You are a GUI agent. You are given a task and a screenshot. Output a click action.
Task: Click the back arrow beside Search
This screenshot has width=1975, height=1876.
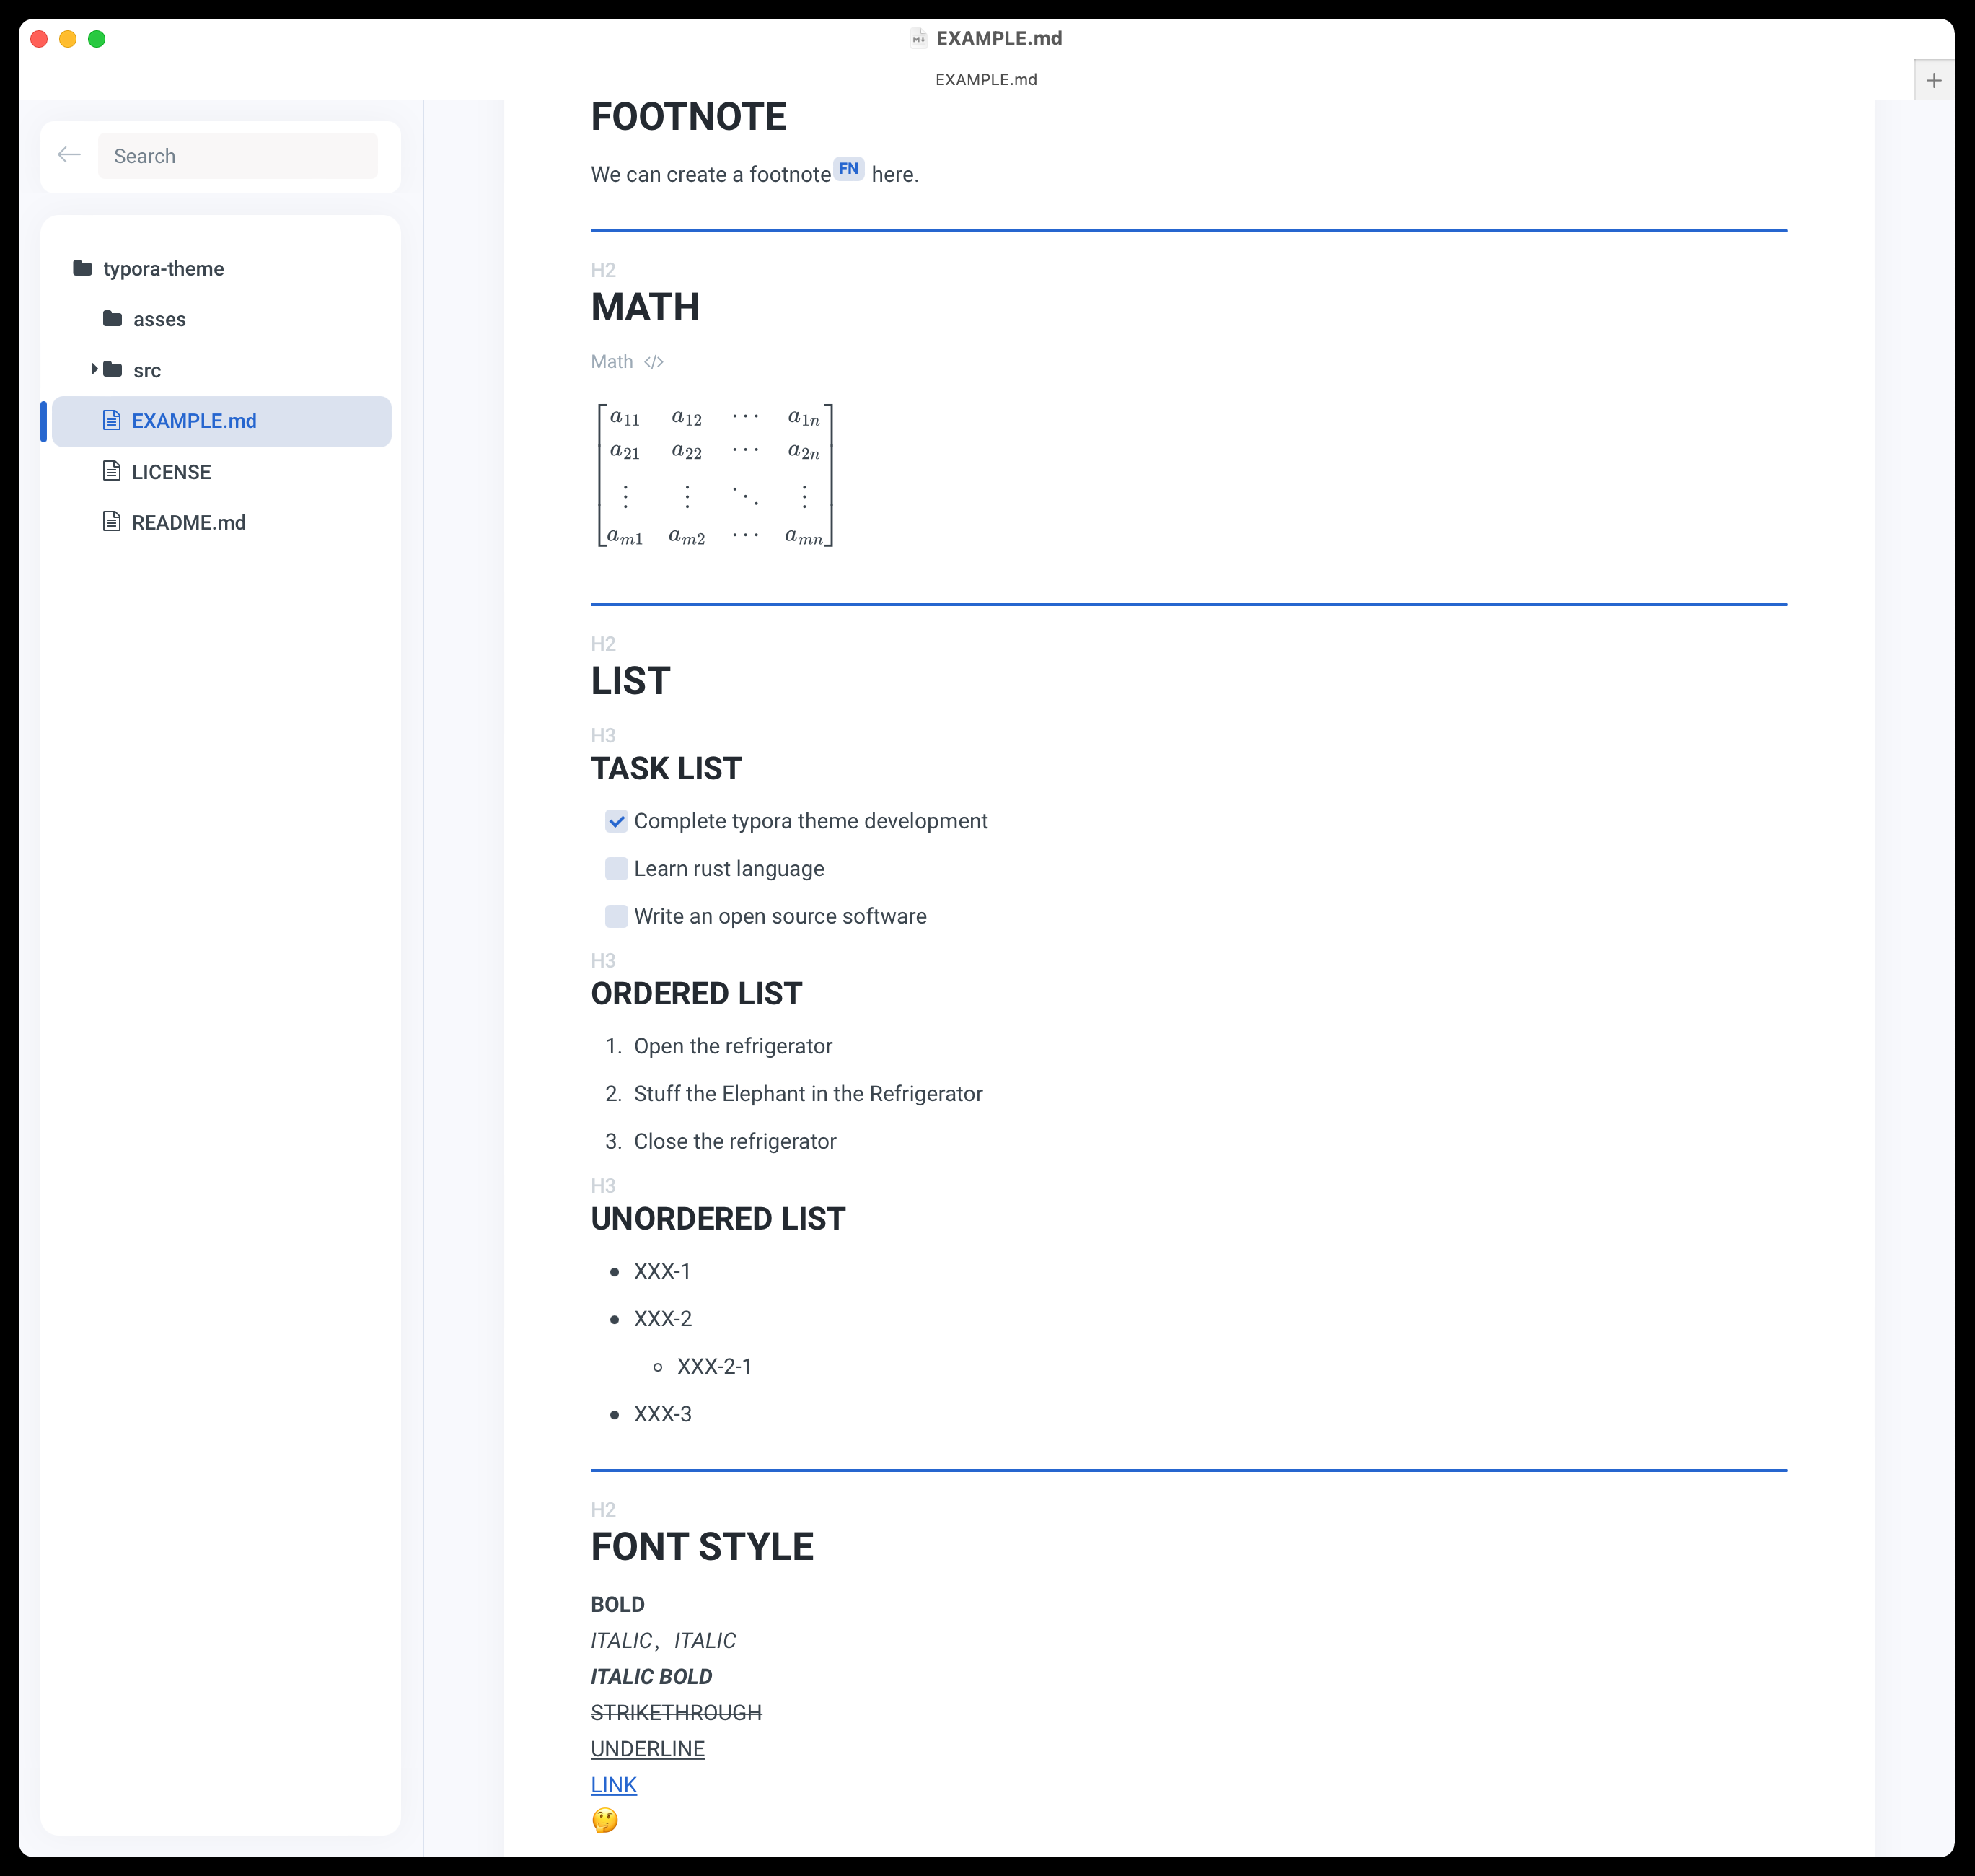point(69,155)
